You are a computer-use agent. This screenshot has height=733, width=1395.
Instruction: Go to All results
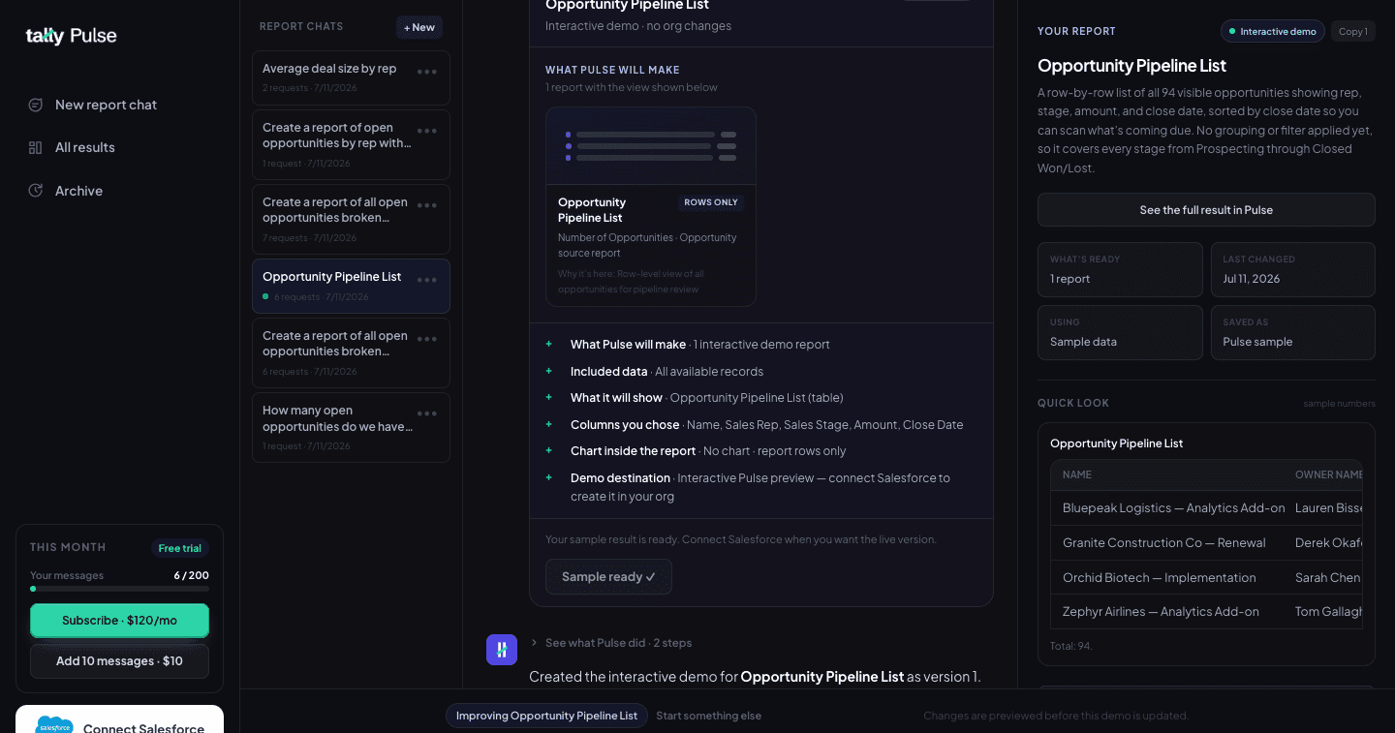pyautogui.click(x=85, y=147)
